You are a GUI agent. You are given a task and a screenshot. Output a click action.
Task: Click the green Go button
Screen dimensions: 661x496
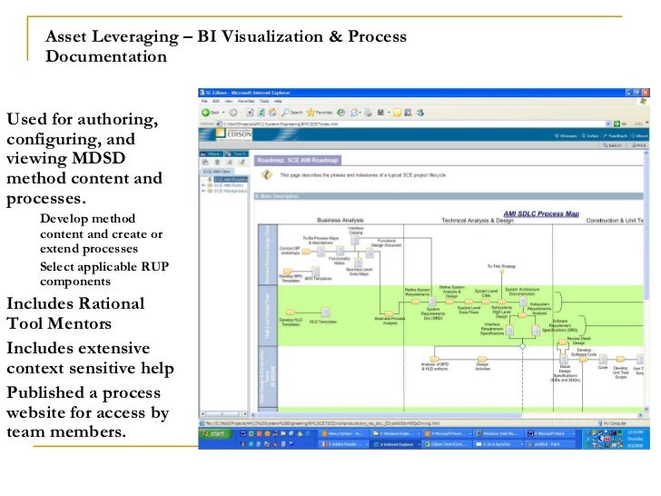pyautogui.click(x=619, y=124)
